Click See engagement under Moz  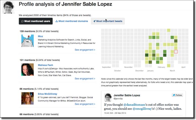[x=85, y=50]
